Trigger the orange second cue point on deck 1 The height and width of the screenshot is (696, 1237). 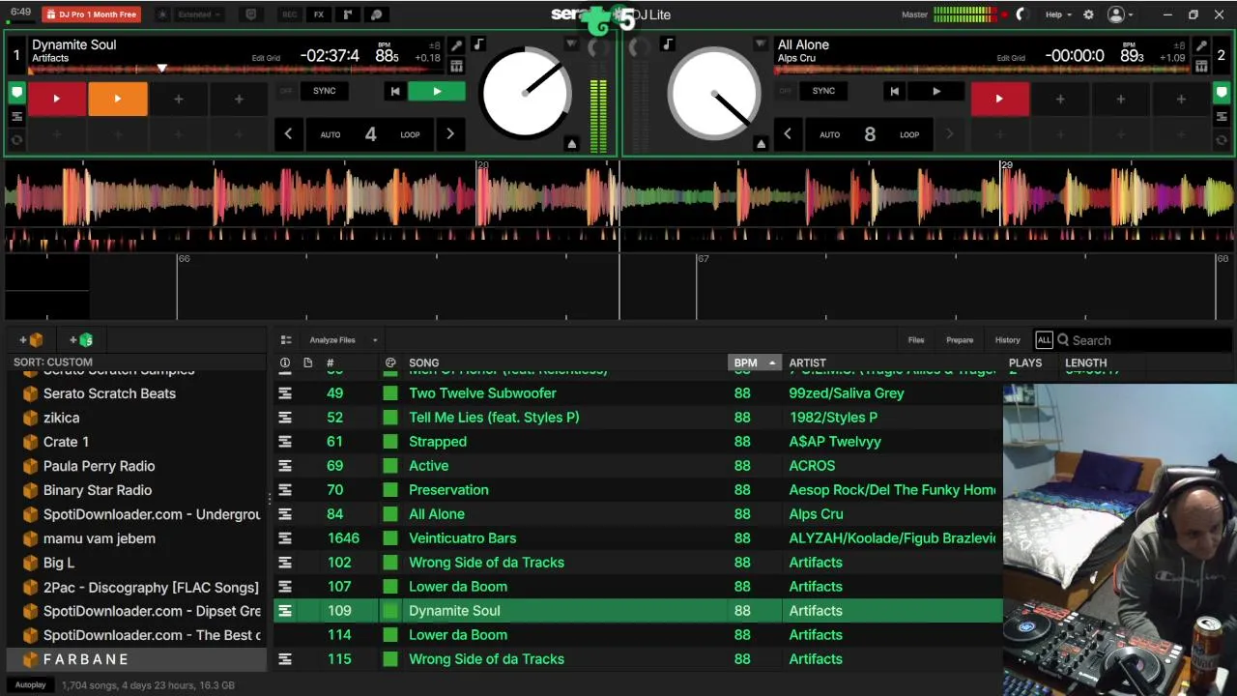click(x=118, y=99)
